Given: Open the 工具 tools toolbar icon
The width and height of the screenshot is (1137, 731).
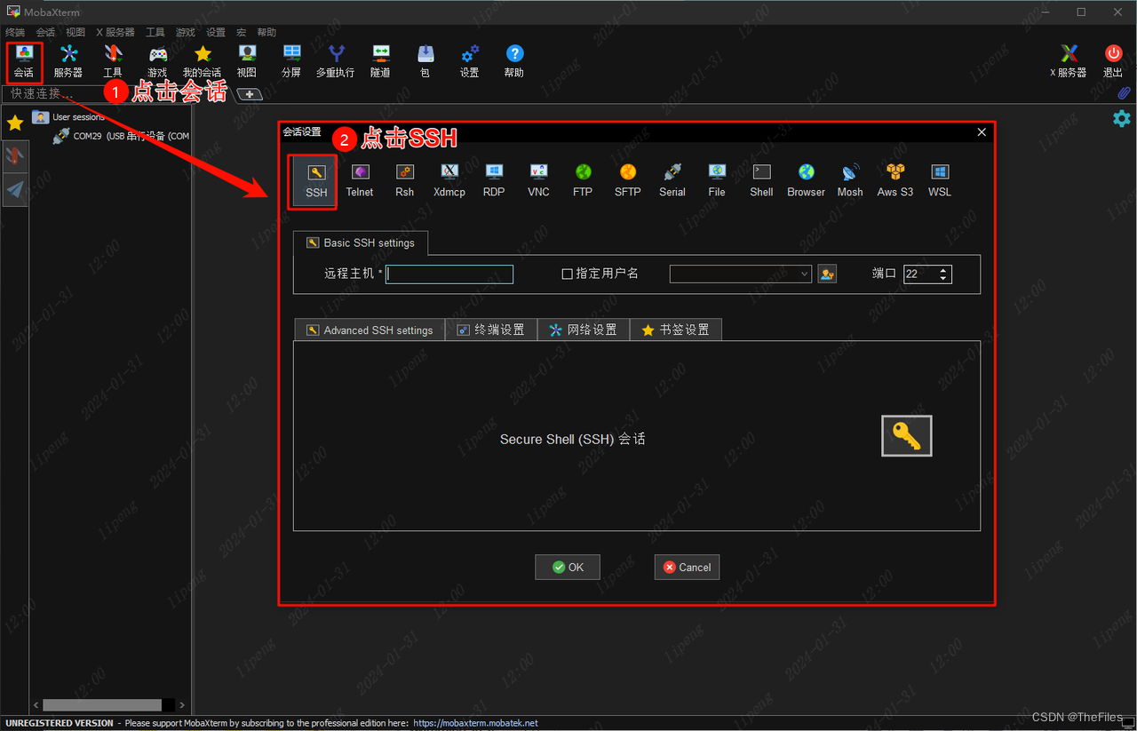Looking at the screenshot, I should point(113,62).
